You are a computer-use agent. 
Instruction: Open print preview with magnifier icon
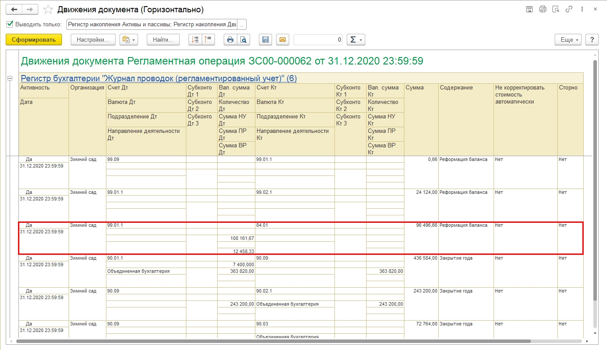[x=243, y=40]
